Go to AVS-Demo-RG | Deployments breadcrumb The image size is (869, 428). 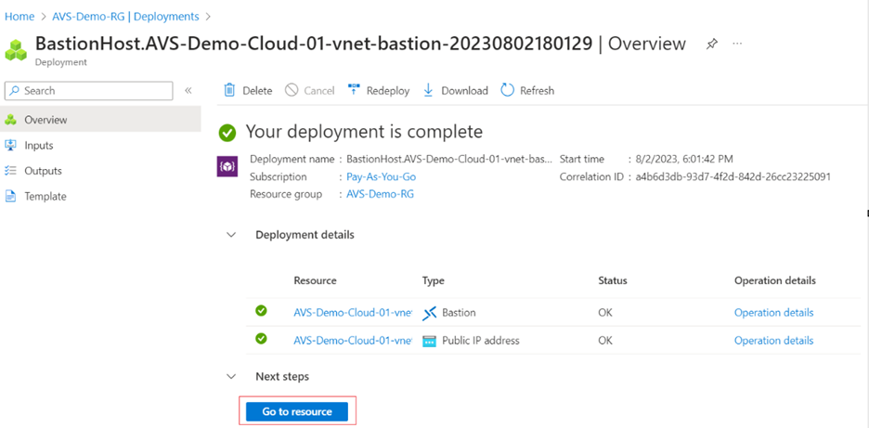(125, 17)
